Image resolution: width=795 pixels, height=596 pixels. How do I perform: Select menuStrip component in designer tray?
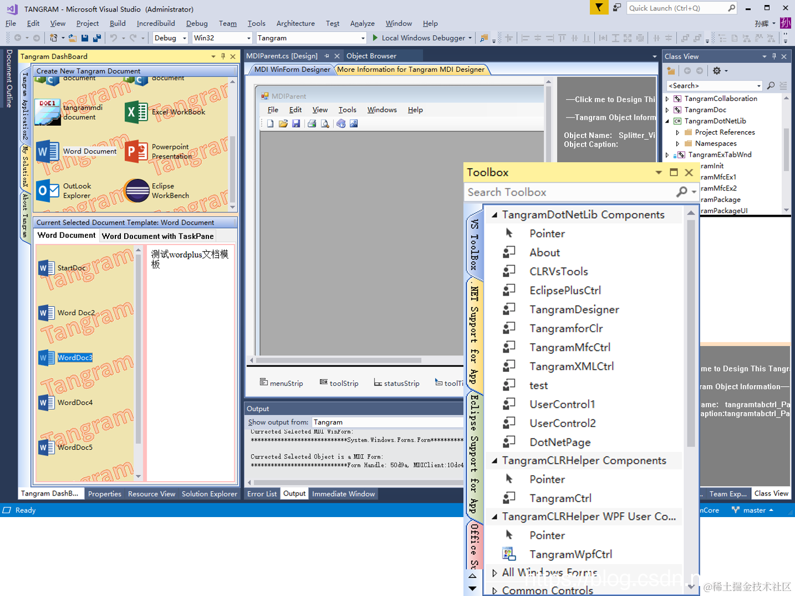281,383
